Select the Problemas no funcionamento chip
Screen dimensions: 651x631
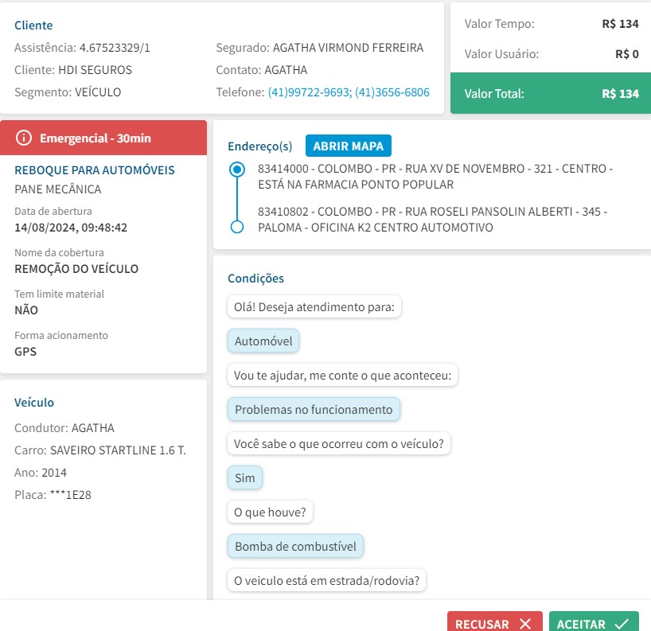[x=314, y=410]
